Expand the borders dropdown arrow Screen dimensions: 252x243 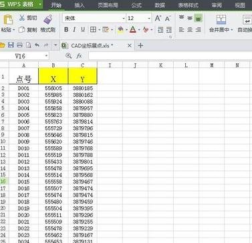pos(99,29)
